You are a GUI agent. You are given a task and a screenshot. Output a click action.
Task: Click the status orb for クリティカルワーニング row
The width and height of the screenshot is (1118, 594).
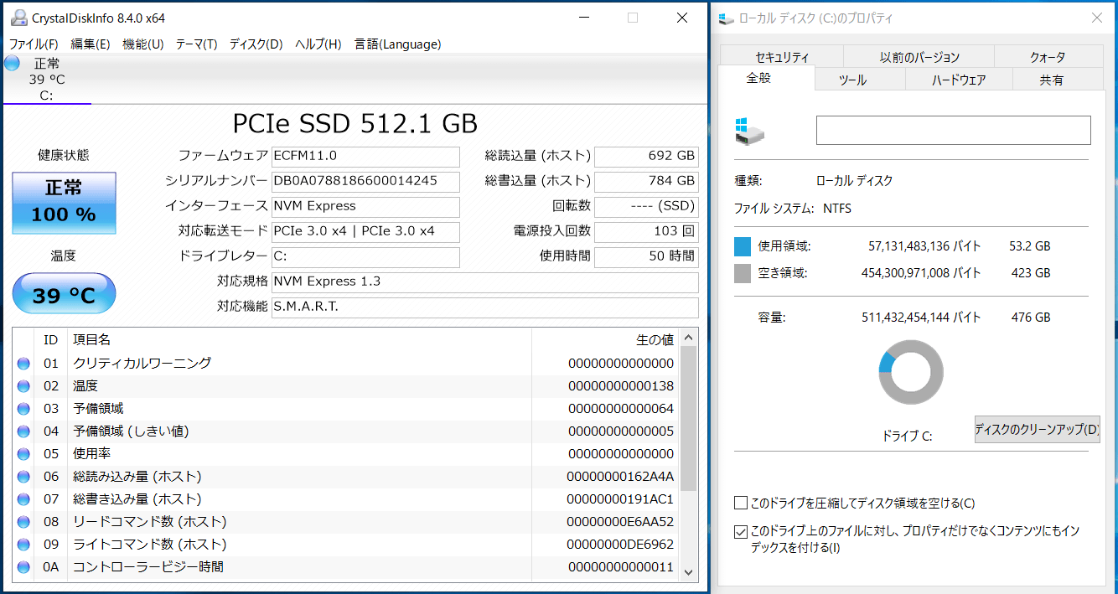[23, 364]
